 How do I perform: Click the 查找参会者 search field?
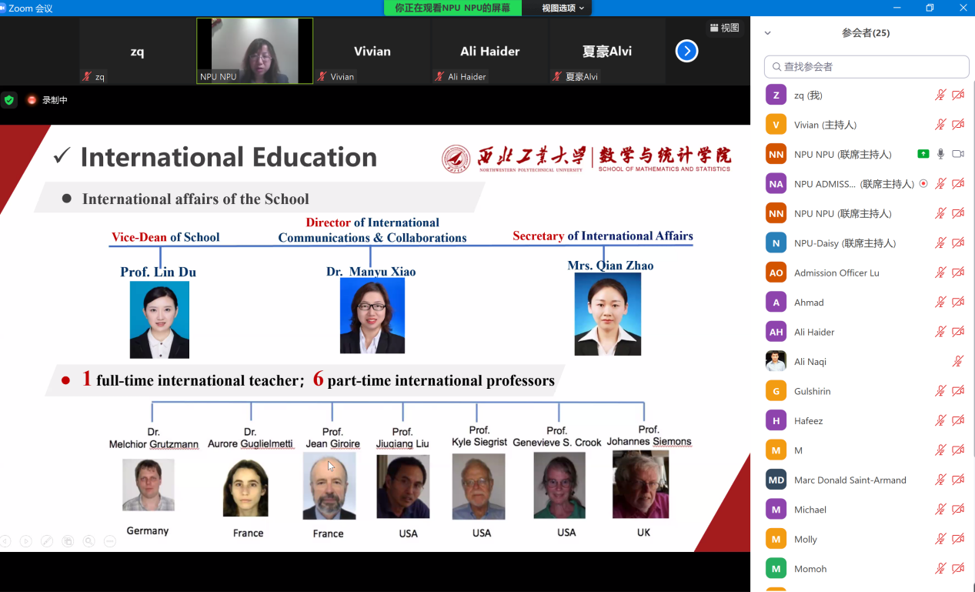pos(866,67)
